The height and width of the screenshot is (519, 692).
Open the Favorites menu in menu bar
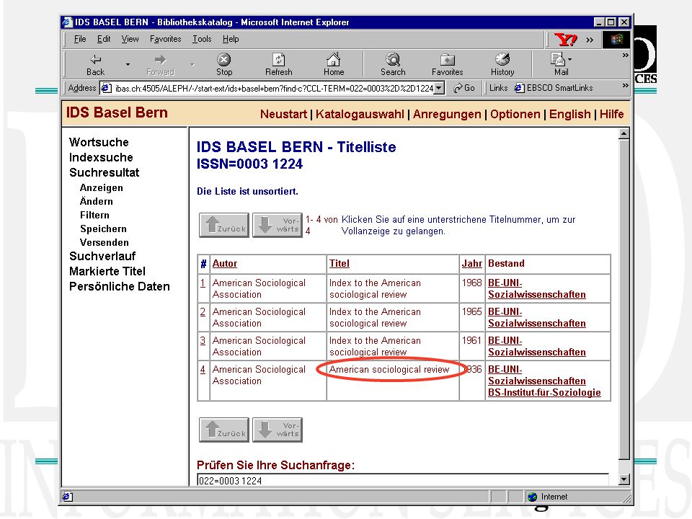[x=166, y=39]
